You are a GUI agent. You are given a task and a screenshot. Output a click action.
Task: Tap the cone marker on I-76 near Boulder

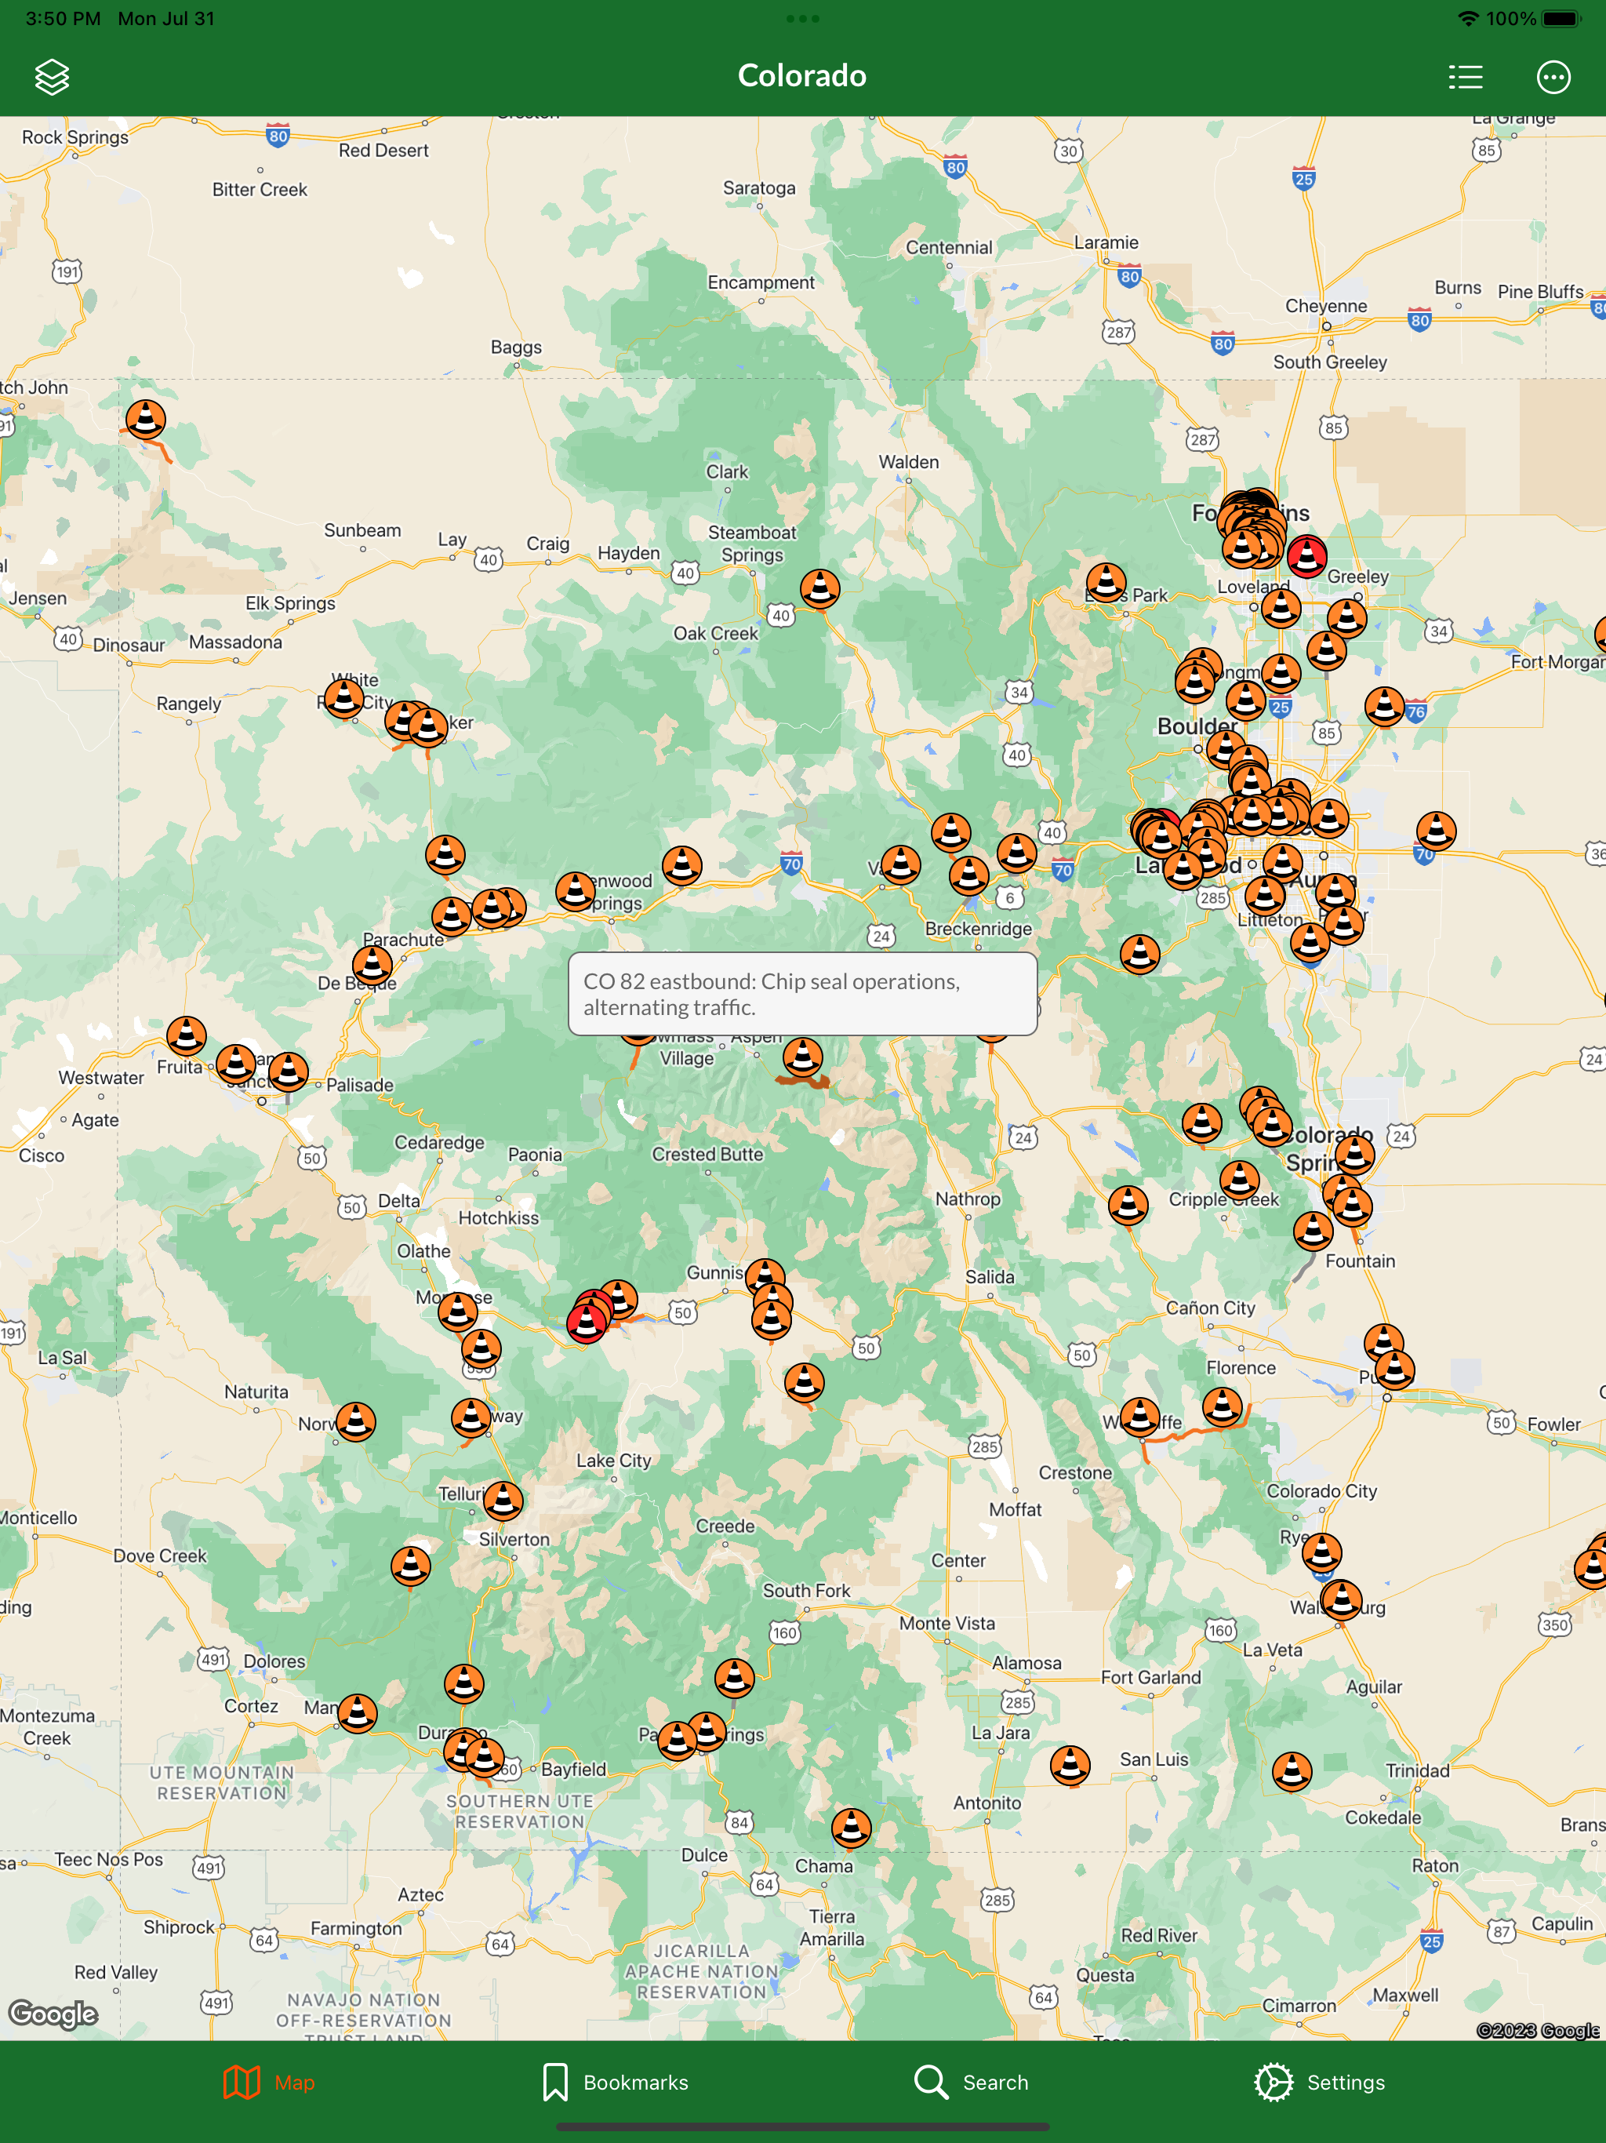tap(1384, 706)
